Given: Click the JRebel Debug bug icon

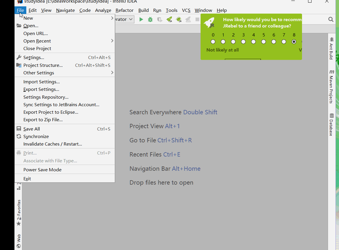Looking at the screenshot, I should (x=179, y=19).
